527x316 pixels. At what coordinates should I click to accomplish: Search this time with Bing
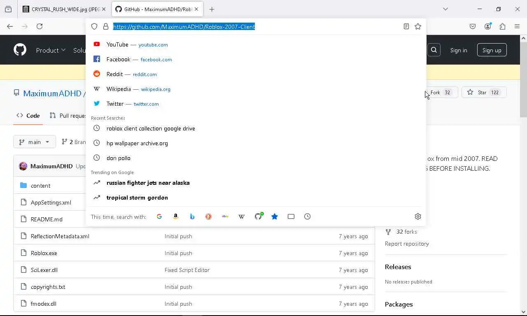click(x=192, y=216)
